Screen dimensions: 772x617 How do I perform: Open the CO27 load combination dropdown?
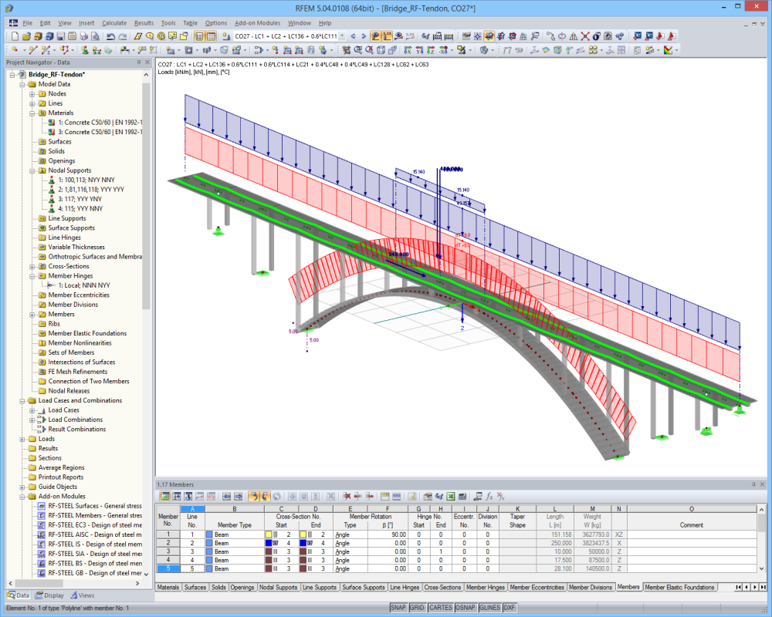[342, 35]
